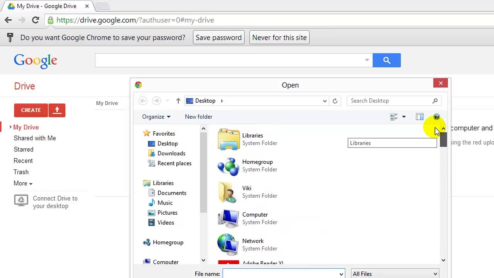494x278 pixels.
Task: Open the view options dropdown arrow
Action: pyautogui.click(x=404, y=117)
